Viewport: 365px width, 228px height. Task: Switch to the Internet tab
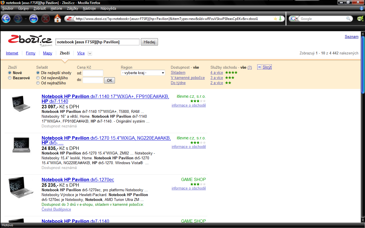pos(12,53)
